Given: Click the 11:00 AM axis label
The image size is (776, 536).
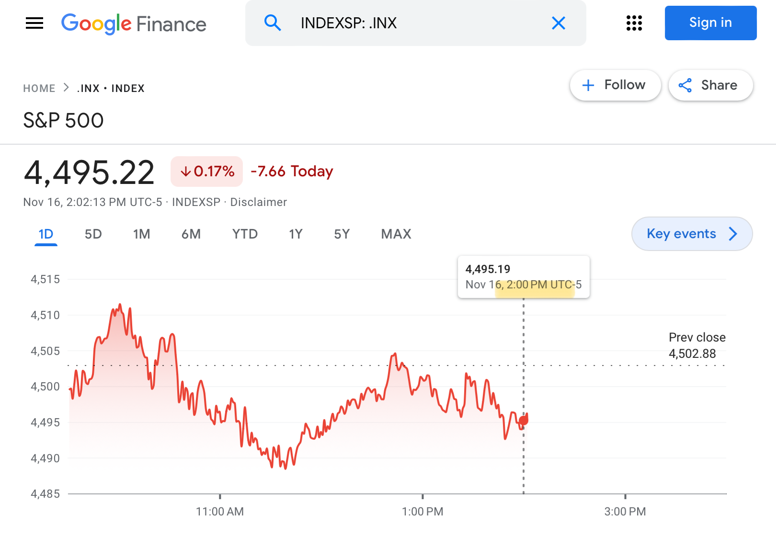Looking at the screenshot, I should 220,512.
